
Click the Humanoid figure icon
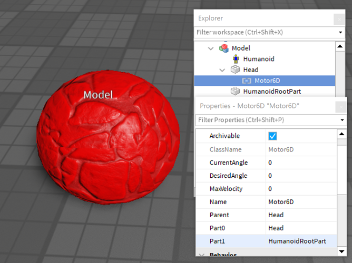pos(236,59)
